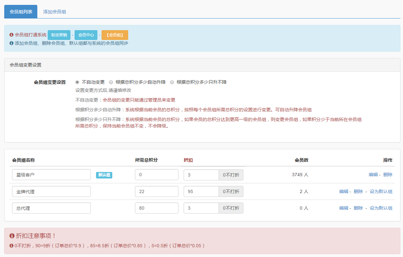The image size is (403, 257).
Task: Click 删除 for the 金牌代理 row
Action: point(358,191)
